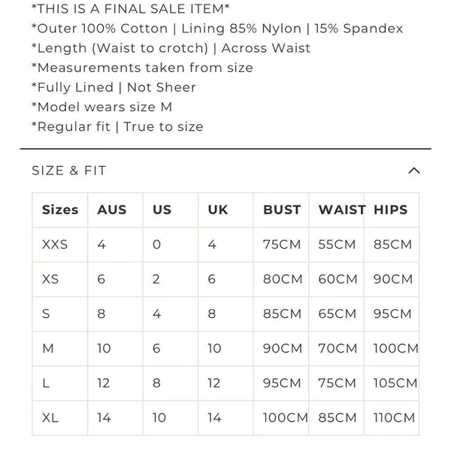The width and height of the screenshot is (451, 451).
Task: Collapse the Size & Fit chevron arrow
Action: (414, 171)
